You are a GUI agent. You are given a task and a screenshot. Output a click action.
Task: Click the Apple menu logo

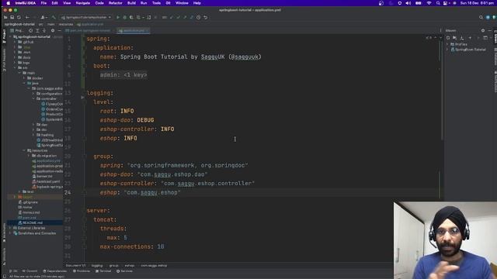click(9, 3)
